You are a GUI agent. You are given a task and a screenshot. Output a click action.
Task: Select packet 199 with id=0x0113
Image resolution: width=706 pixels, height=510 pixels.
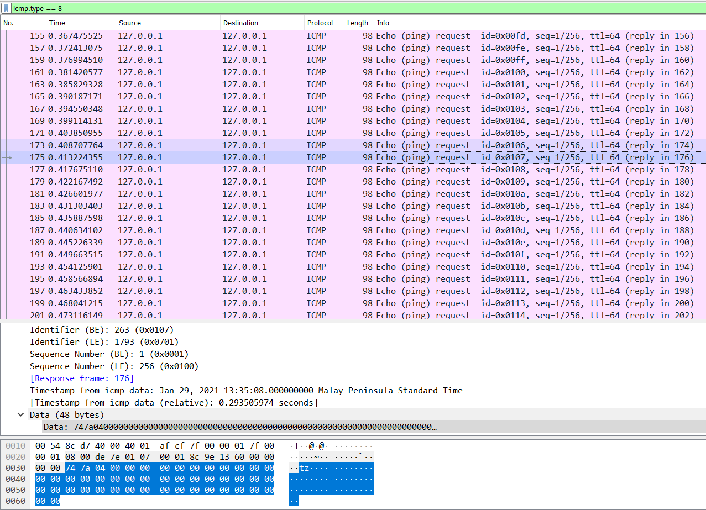coord(353,303)
